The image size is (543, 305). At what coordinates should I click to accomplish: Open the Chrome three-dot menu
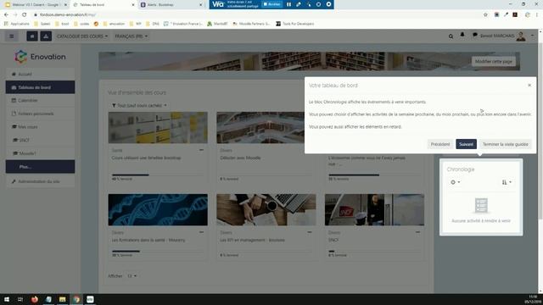[x=537, y=14]
